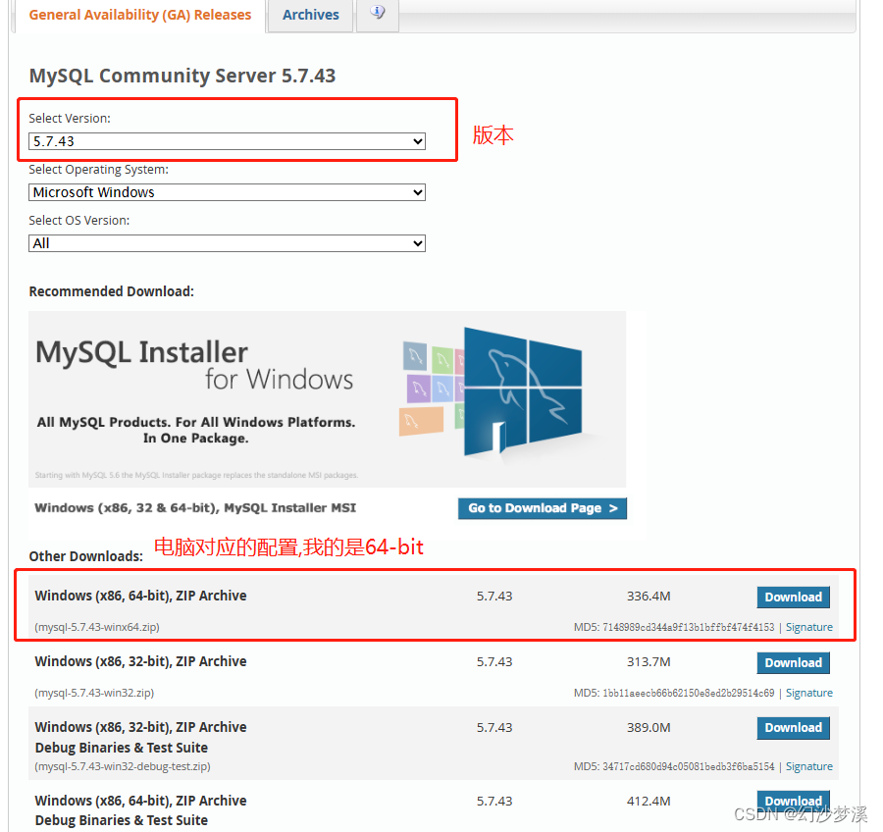The width and height of the screenshot is (883, 832).
Task: Click the filename (mysql-5.7.43-win32.zip)
Action: pyautogui.click(x=94, y=693)
